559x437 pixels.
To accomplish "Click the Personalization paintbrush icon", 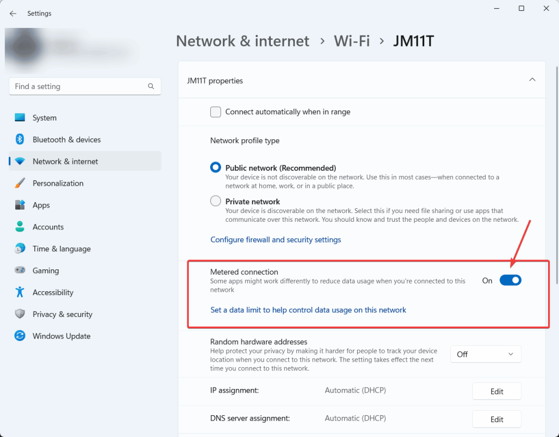I will pos(20,183).
